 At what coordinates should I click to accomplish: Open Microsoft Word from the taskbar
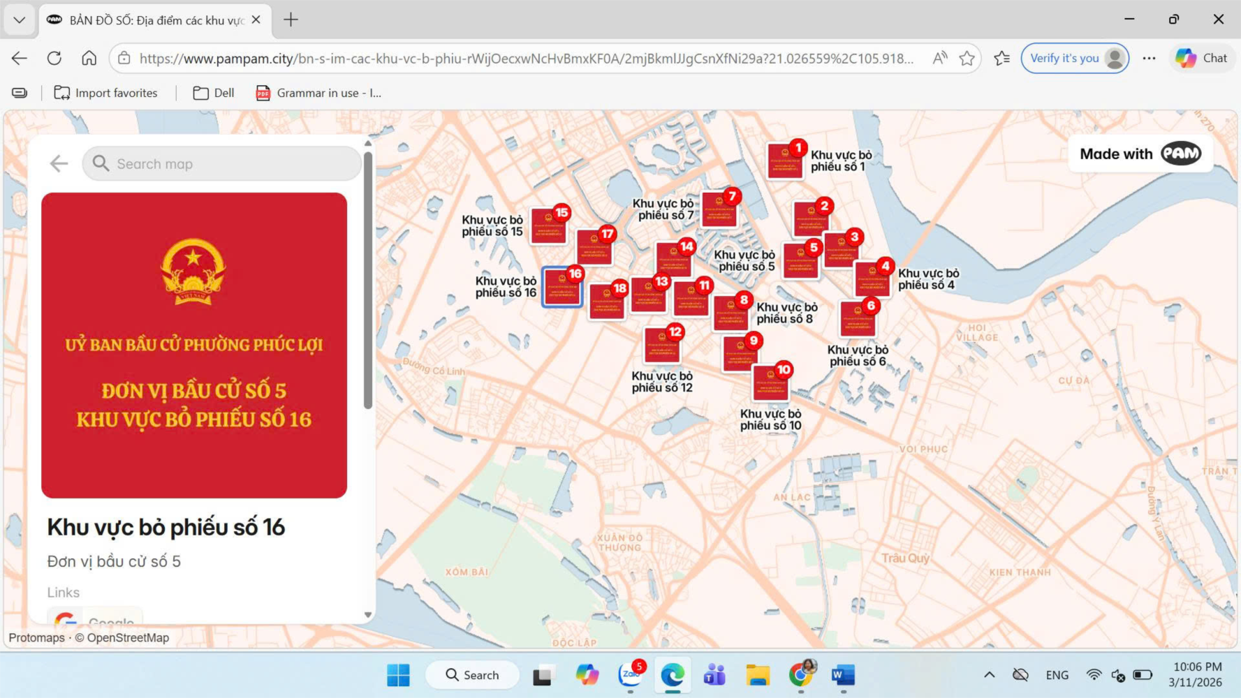843,675
